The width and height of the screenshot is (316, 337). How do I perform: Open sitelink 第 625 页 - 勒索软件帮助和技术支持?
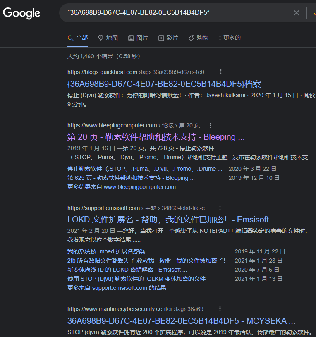tap(131, 178)
